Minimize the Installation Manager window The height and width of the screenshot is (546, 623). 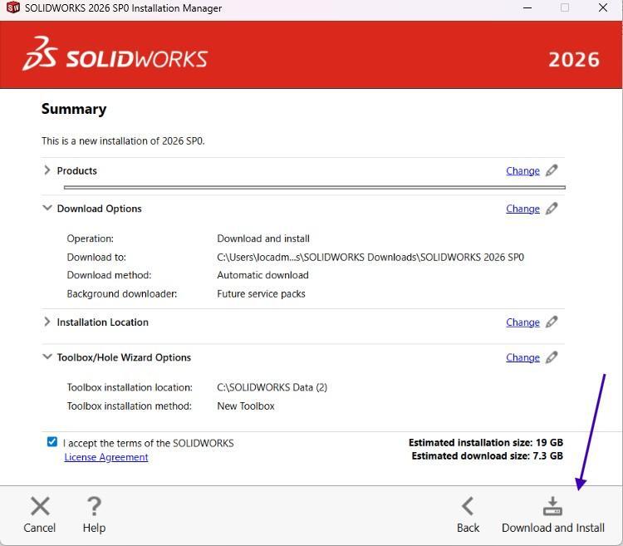[x=527, y=7]
